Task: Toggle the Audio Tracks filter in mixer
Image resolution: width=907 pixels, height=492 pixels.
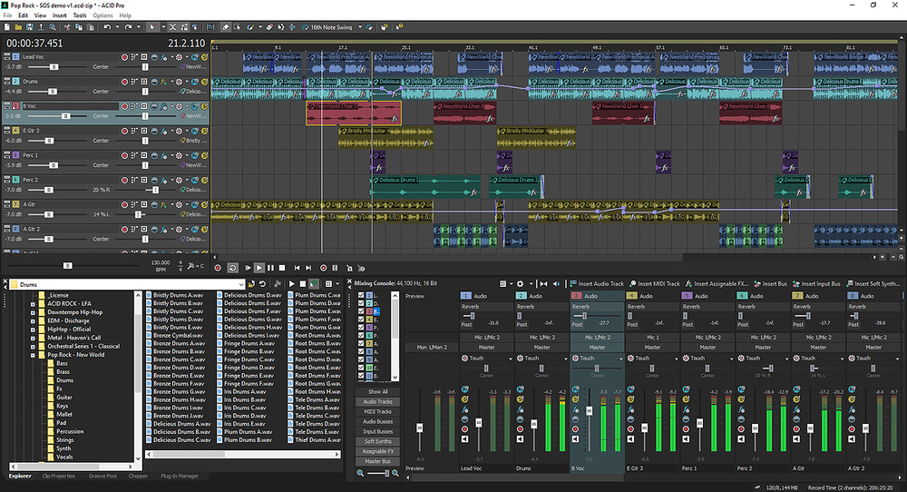Action: pyautogui.click(x=377, y=401)
